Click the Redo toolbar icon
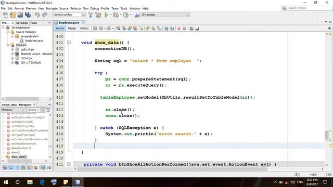The height and width of the screenshot is (187, 333). (x=45, y=15)
